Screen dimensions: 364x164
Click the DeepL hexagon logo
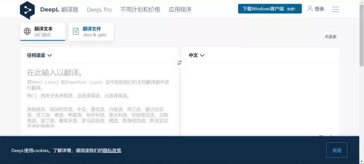pyautogui.click(x=27, y=10)
